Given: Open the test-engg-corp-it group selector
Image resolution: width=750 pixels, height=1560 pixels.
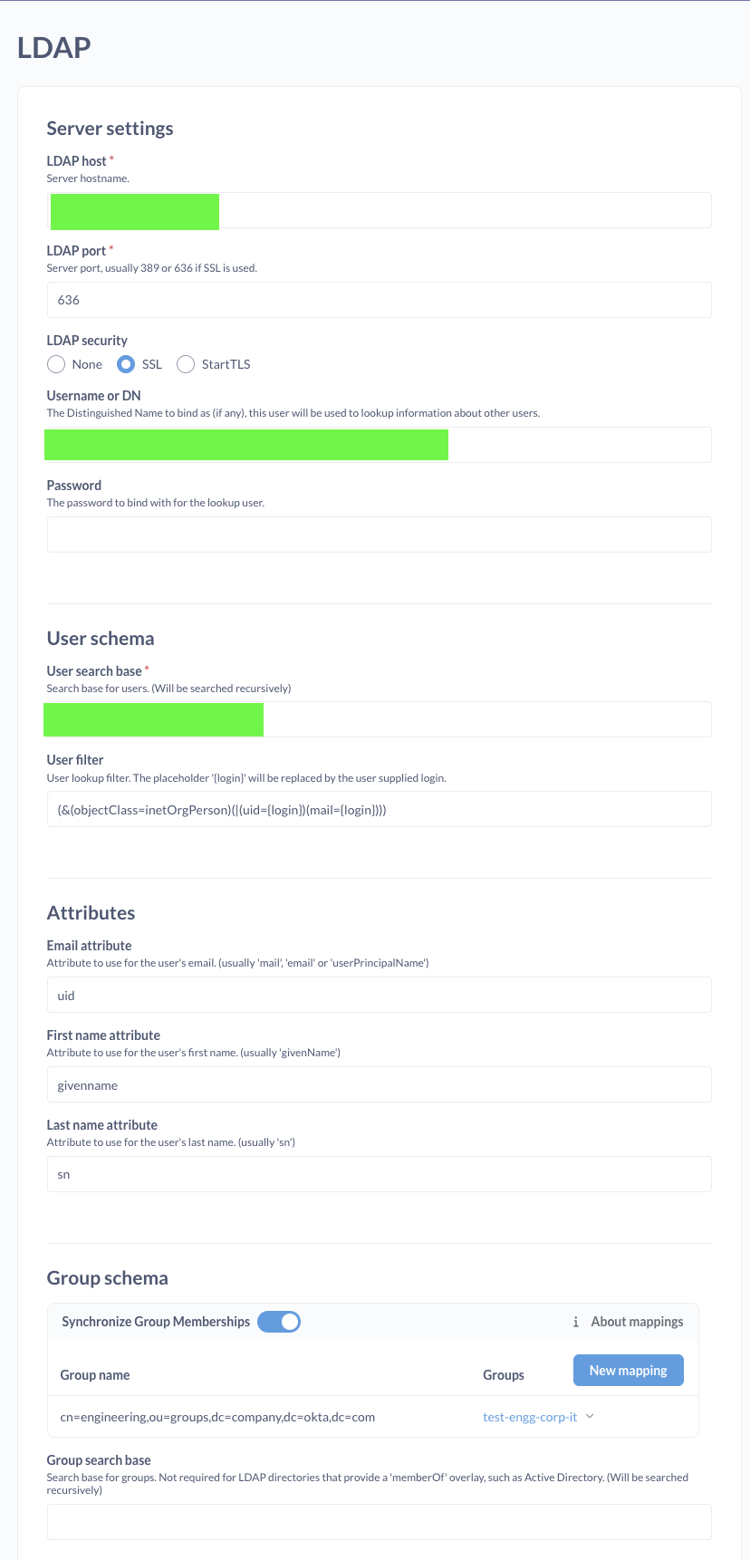Looking at the screenshot, I should pyautogui.click(x=530, y=1417).
